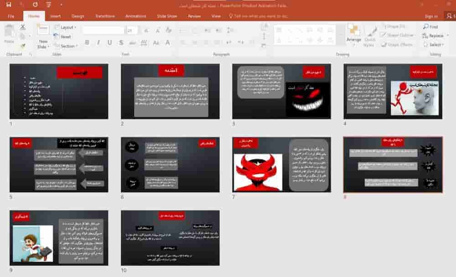Screen dimensions: 456x277
Task: Click the Cut scissors icon
Action: coord(22,27)
